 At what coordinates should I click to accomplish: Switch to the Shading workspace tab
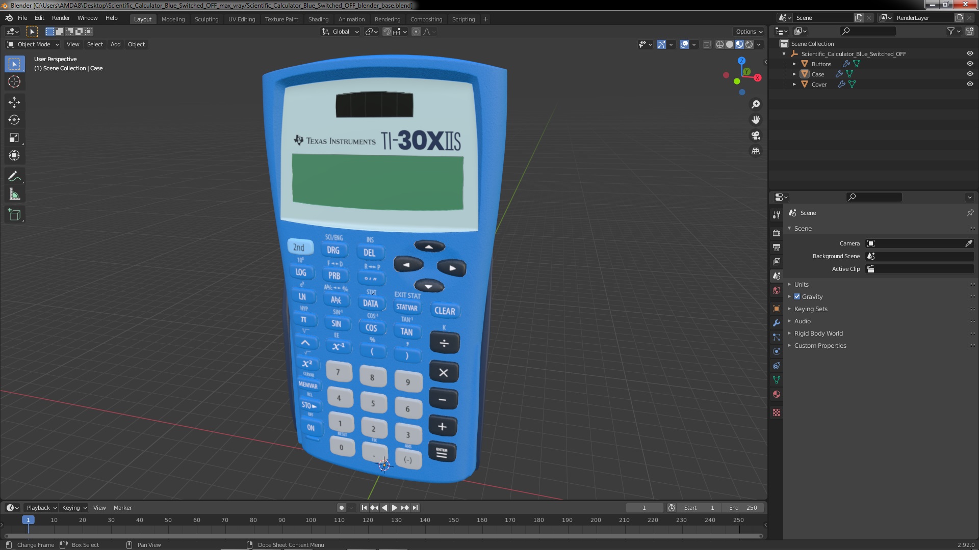(318, 19)
